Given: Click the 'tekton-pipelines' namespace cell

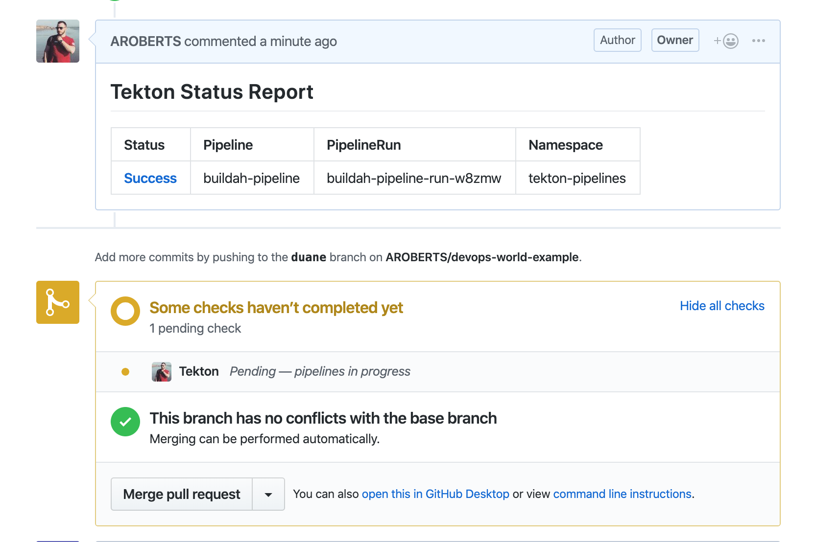Looking at the screenshot, I should (578, 178).
